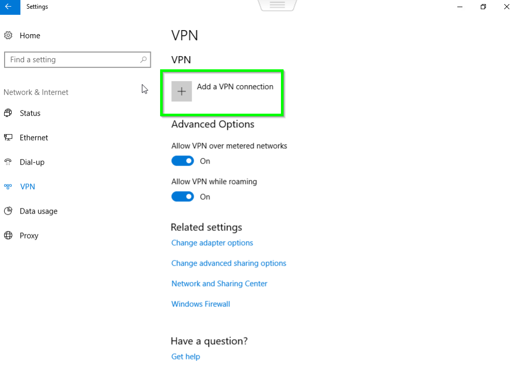Click the plus icon to add VPN
This screenshot has height=365, width=516.
[x=182, y=91]
